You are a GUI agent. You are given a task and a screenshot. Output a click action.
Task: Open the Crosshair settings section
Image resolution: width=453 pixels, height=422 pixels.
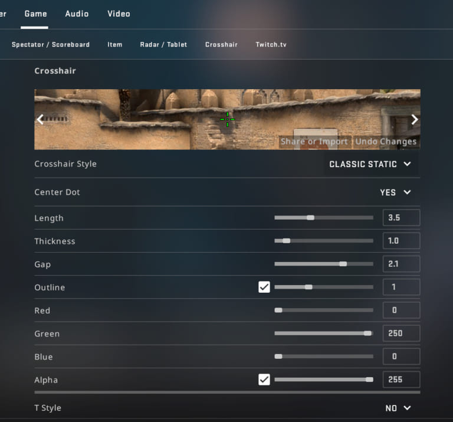coord(221,44)
